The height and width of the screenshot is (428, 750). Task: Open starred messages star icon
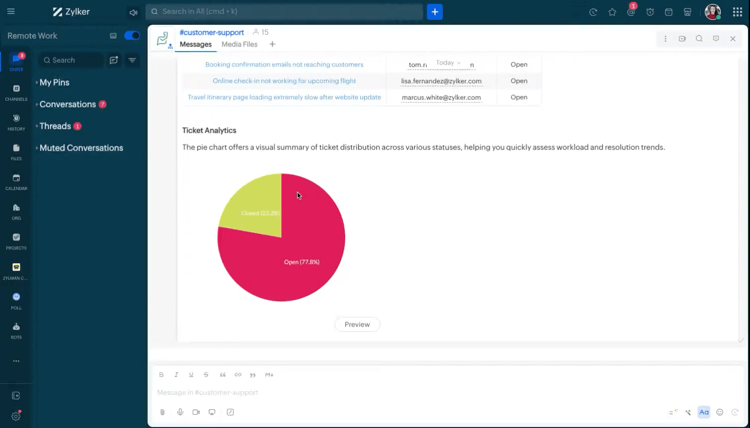[612, 12]
